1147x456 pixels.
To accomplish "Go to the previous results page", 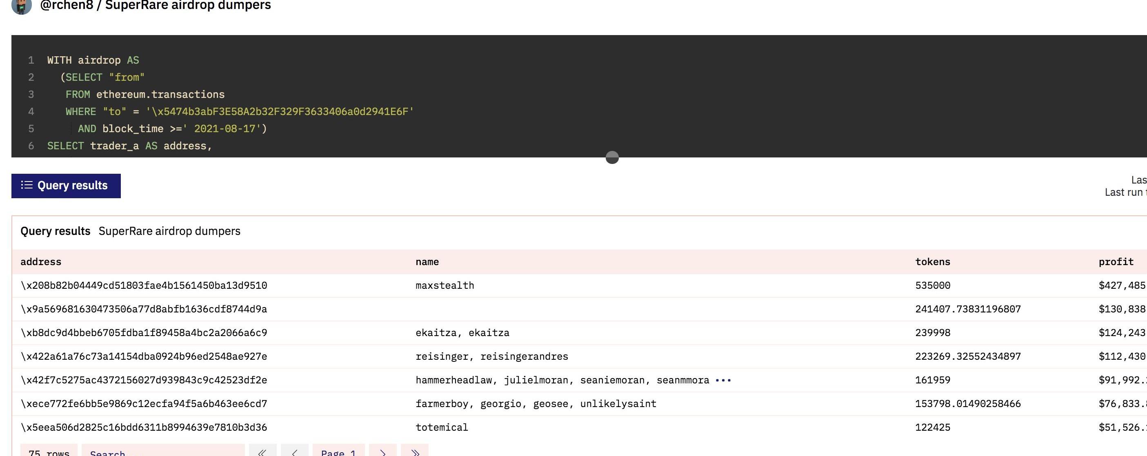I will 294,451.
